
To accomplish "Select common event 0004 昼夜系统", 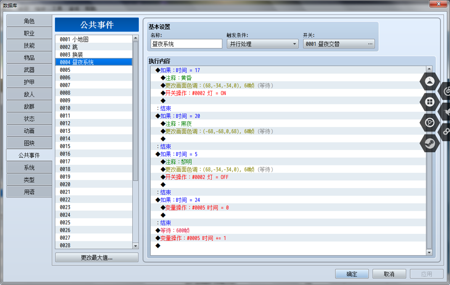I will (94, 62).
